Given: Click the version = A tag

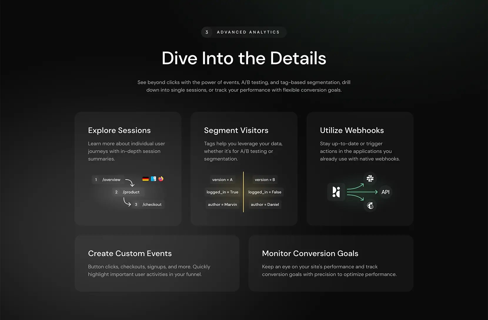Looking at the screenshot, I should pyautogui.click(x=222, y=180).
